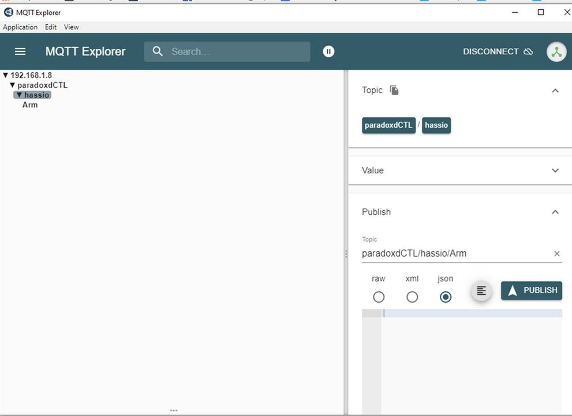Select the Arm topic in the tree
Image resolution: width=572 pixels, height=416 pixels.
coord(30,105)
